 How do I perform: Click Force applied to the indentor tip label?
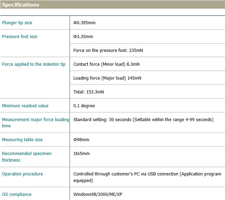pos(34,64)
